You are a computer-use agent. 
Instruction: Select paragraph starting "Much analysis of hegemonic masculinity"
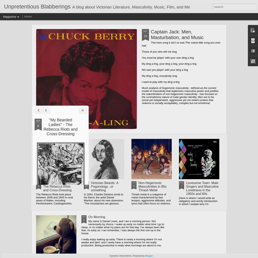point(180,96)
